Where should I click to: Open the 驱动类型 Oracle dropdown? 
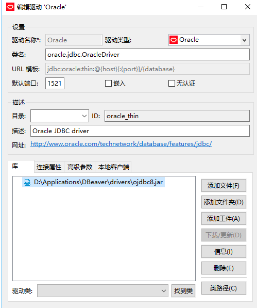click(209, 40)
